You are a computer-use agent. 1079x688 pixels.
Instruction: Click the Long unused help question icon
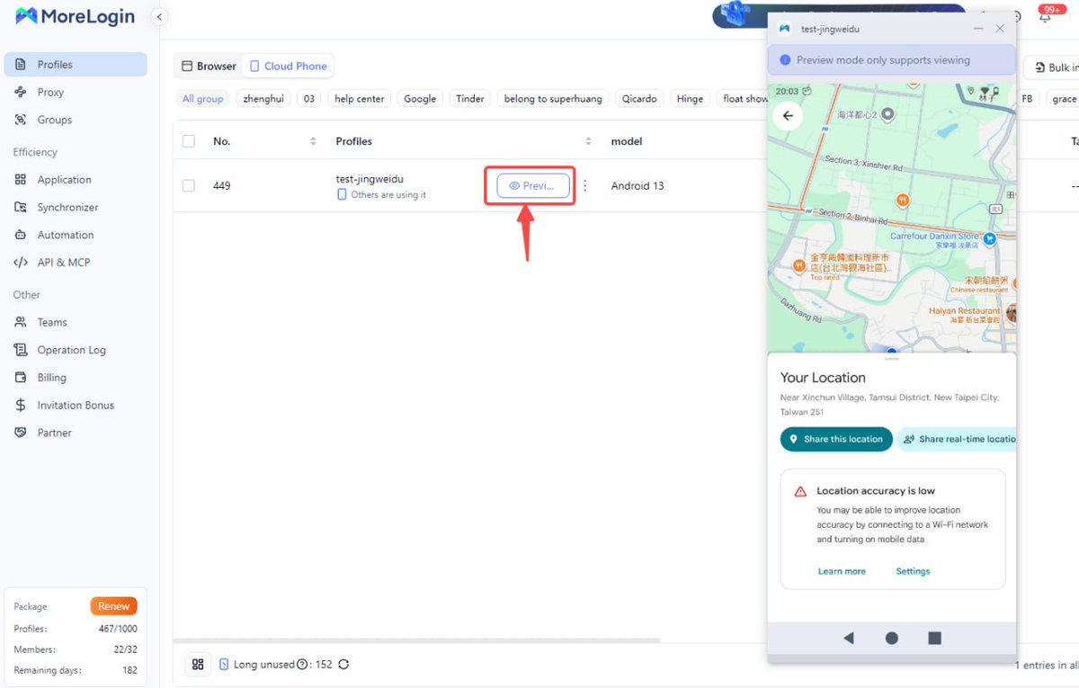[301, 665]
